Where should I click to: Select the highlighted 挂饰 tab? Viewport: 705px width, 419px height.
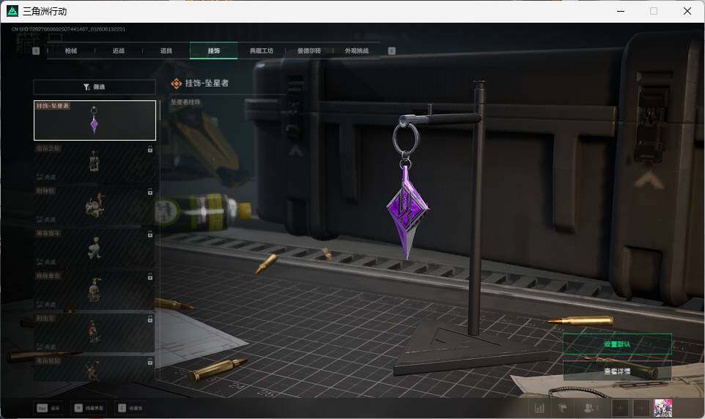coord(214,51)
